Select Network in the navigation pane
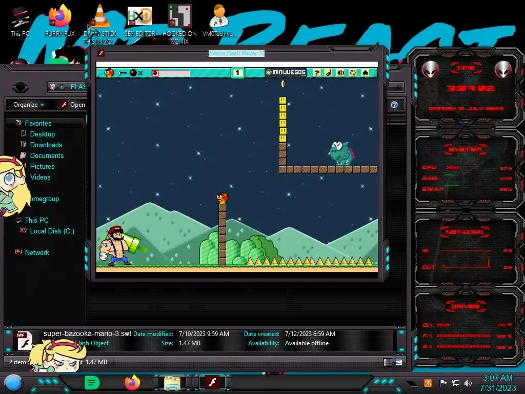The width and height of the screenshot is (525, 394). tap(36, 252)
